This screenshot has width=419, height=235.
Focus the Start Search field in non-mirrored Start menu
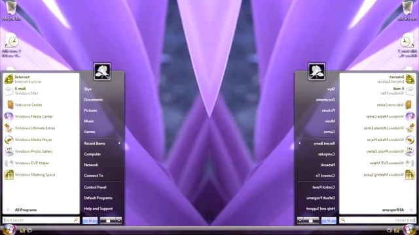pyautogui.click(x=41, y=220)
